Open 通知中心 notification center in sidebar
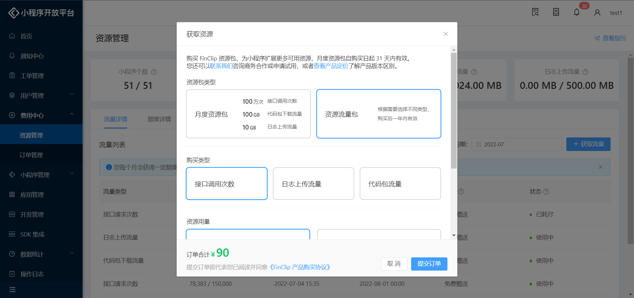This screenshot has width=634, height=298. tap(12, 56)
